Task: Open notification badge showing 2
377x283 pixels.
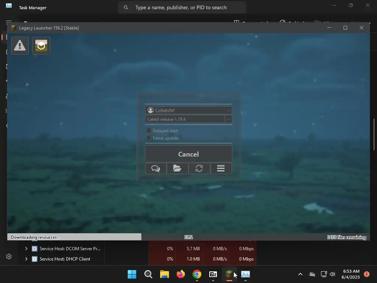Action: (366, 274)
